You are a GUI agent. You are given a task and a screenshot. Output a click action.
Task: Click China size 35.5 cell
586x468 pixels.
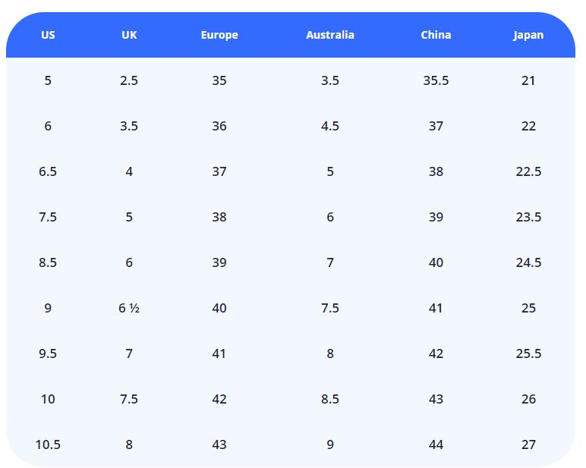click(436, 80)
